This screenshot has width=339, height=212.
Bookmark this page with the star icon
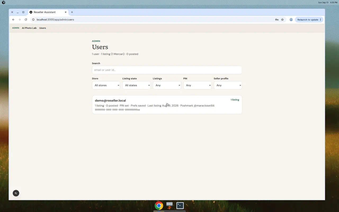pyautogui.click(x=282, y=20)
